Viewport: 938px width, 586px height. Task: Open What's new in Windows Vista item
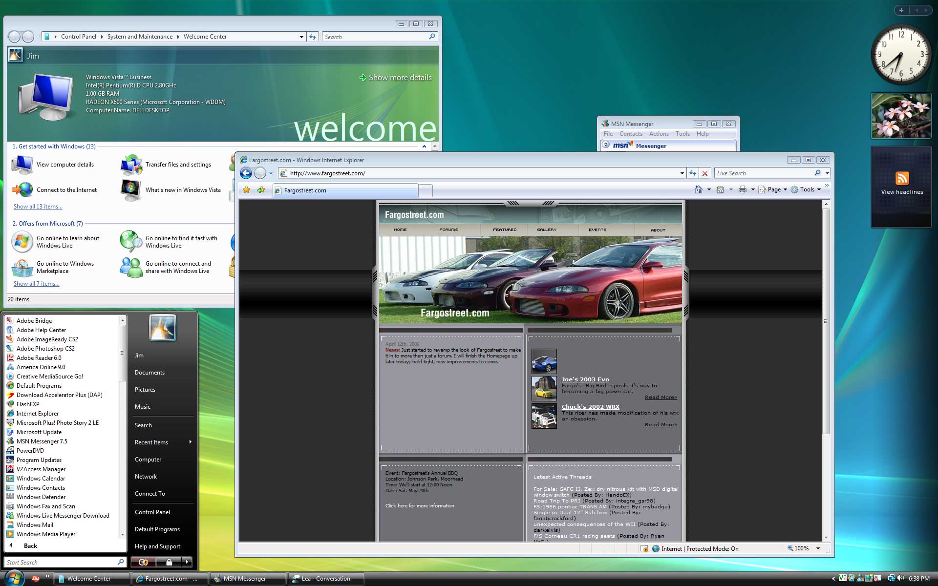pos(171,190)
